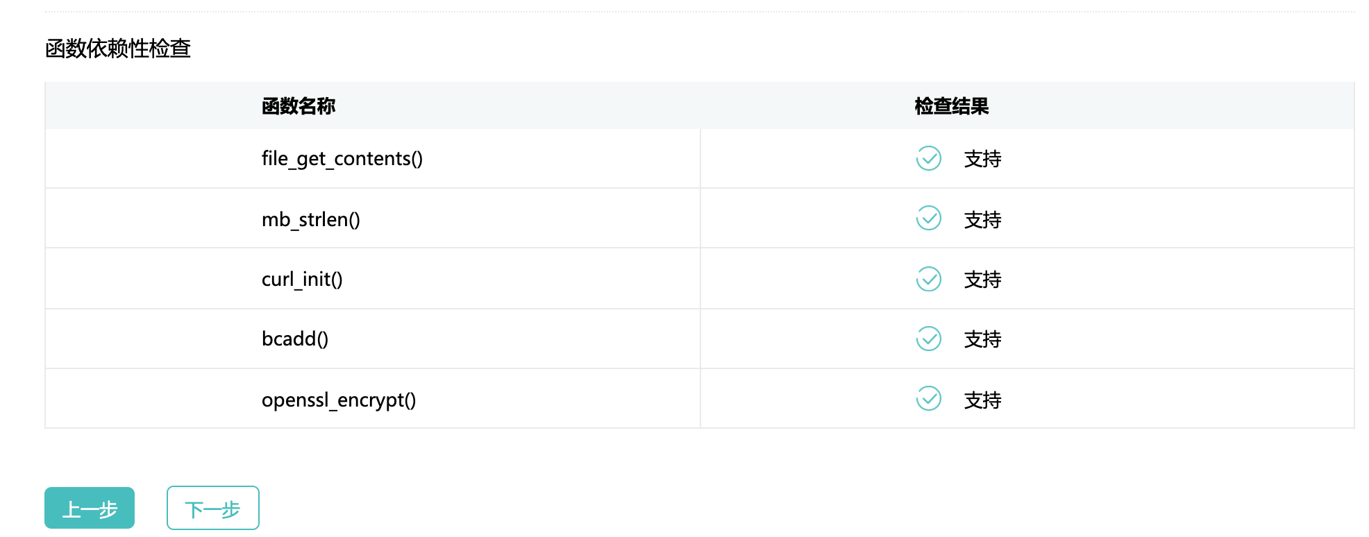
Task: Click the checkmark icon in bcadd() row
Action: pos(928,339)
